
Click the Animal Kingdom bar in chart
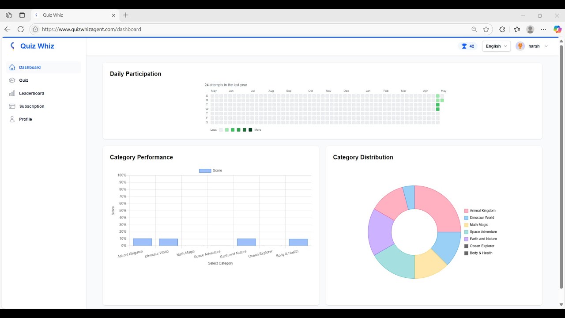(143, 242)
